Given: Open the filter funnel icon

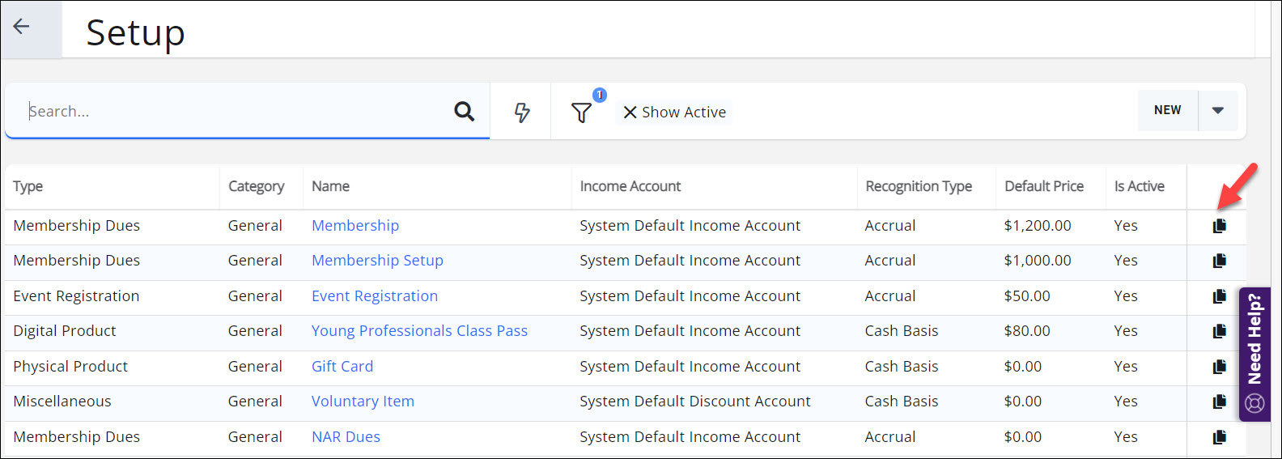Looking at the screenshot, I should click(x=581, y=113).
